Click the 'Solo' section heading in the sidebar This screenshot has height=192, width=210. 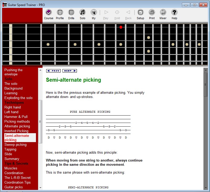tap(8, 79)
